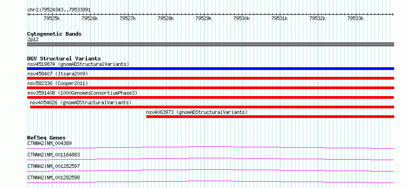Image resolution: width=407 pixels, height=188 pixels.
Task: Select the CTNNA2|NM_004389 transcript label
Action: 49,143
